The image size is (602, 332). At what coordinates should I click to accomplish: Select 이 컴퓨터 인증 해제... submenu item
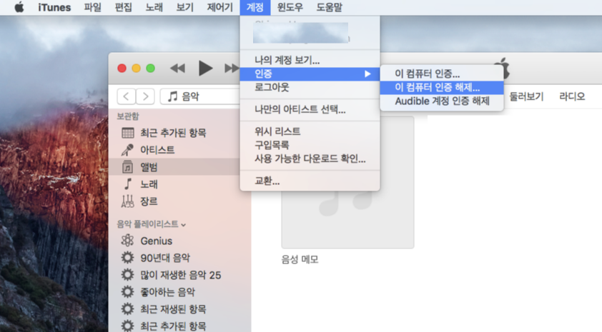point(442,87)
